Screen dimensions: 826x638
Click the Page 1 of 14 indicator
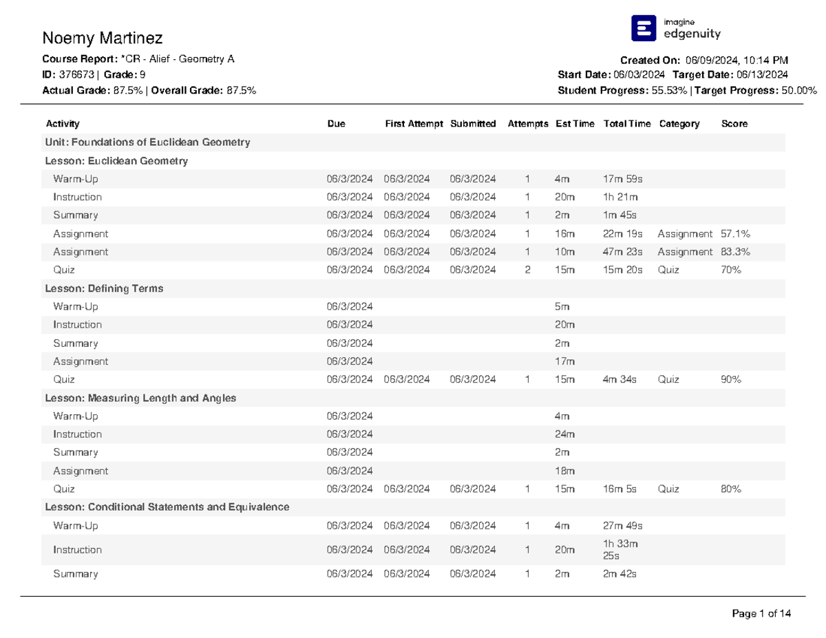pos(761,614)
